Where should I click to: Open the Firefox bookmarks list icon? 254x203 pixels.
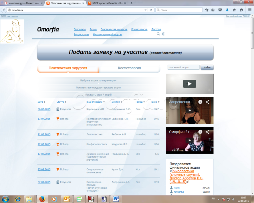tap(213, 10)
